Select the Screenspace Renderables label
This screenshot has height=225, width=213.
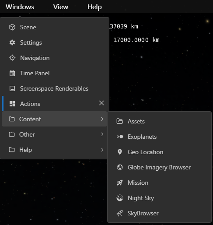(x=54, y=89)
